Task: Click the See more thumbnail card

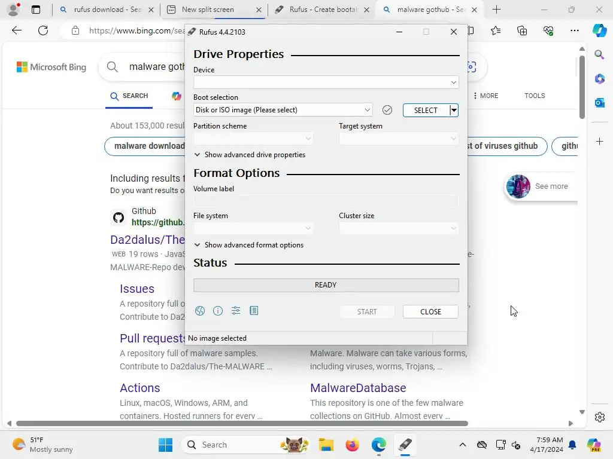Action: (541, 186)
